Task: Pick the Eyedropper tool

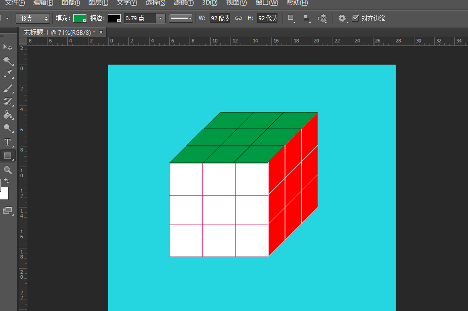Action: [x=8, y=74]
